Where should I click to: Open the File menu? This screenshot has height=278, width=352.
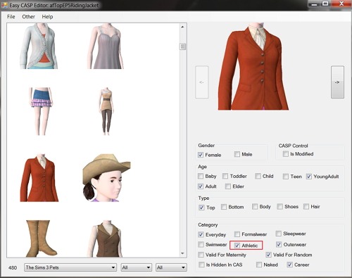coord(11,17)
